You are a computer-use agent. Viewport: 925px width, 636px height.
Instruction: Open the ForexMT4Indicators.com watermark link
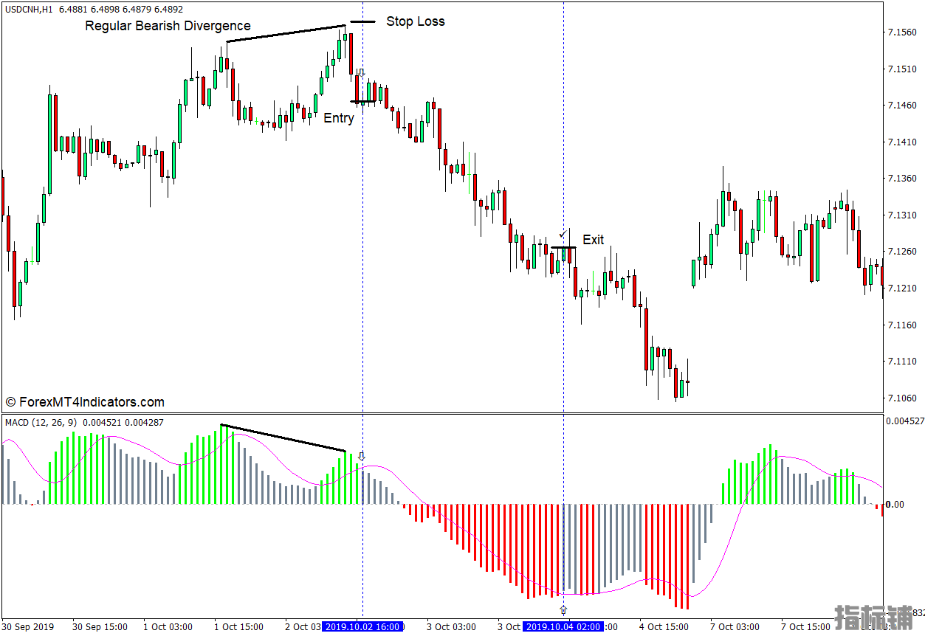tap(84, 402)
